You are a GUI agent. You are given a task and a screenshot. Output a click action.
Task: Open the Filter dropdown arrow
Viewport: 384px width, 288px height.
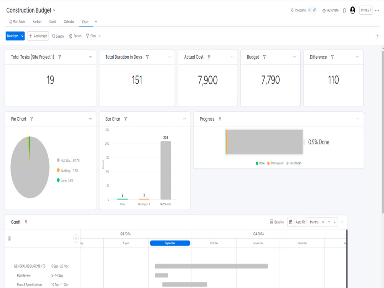(99, 36)
